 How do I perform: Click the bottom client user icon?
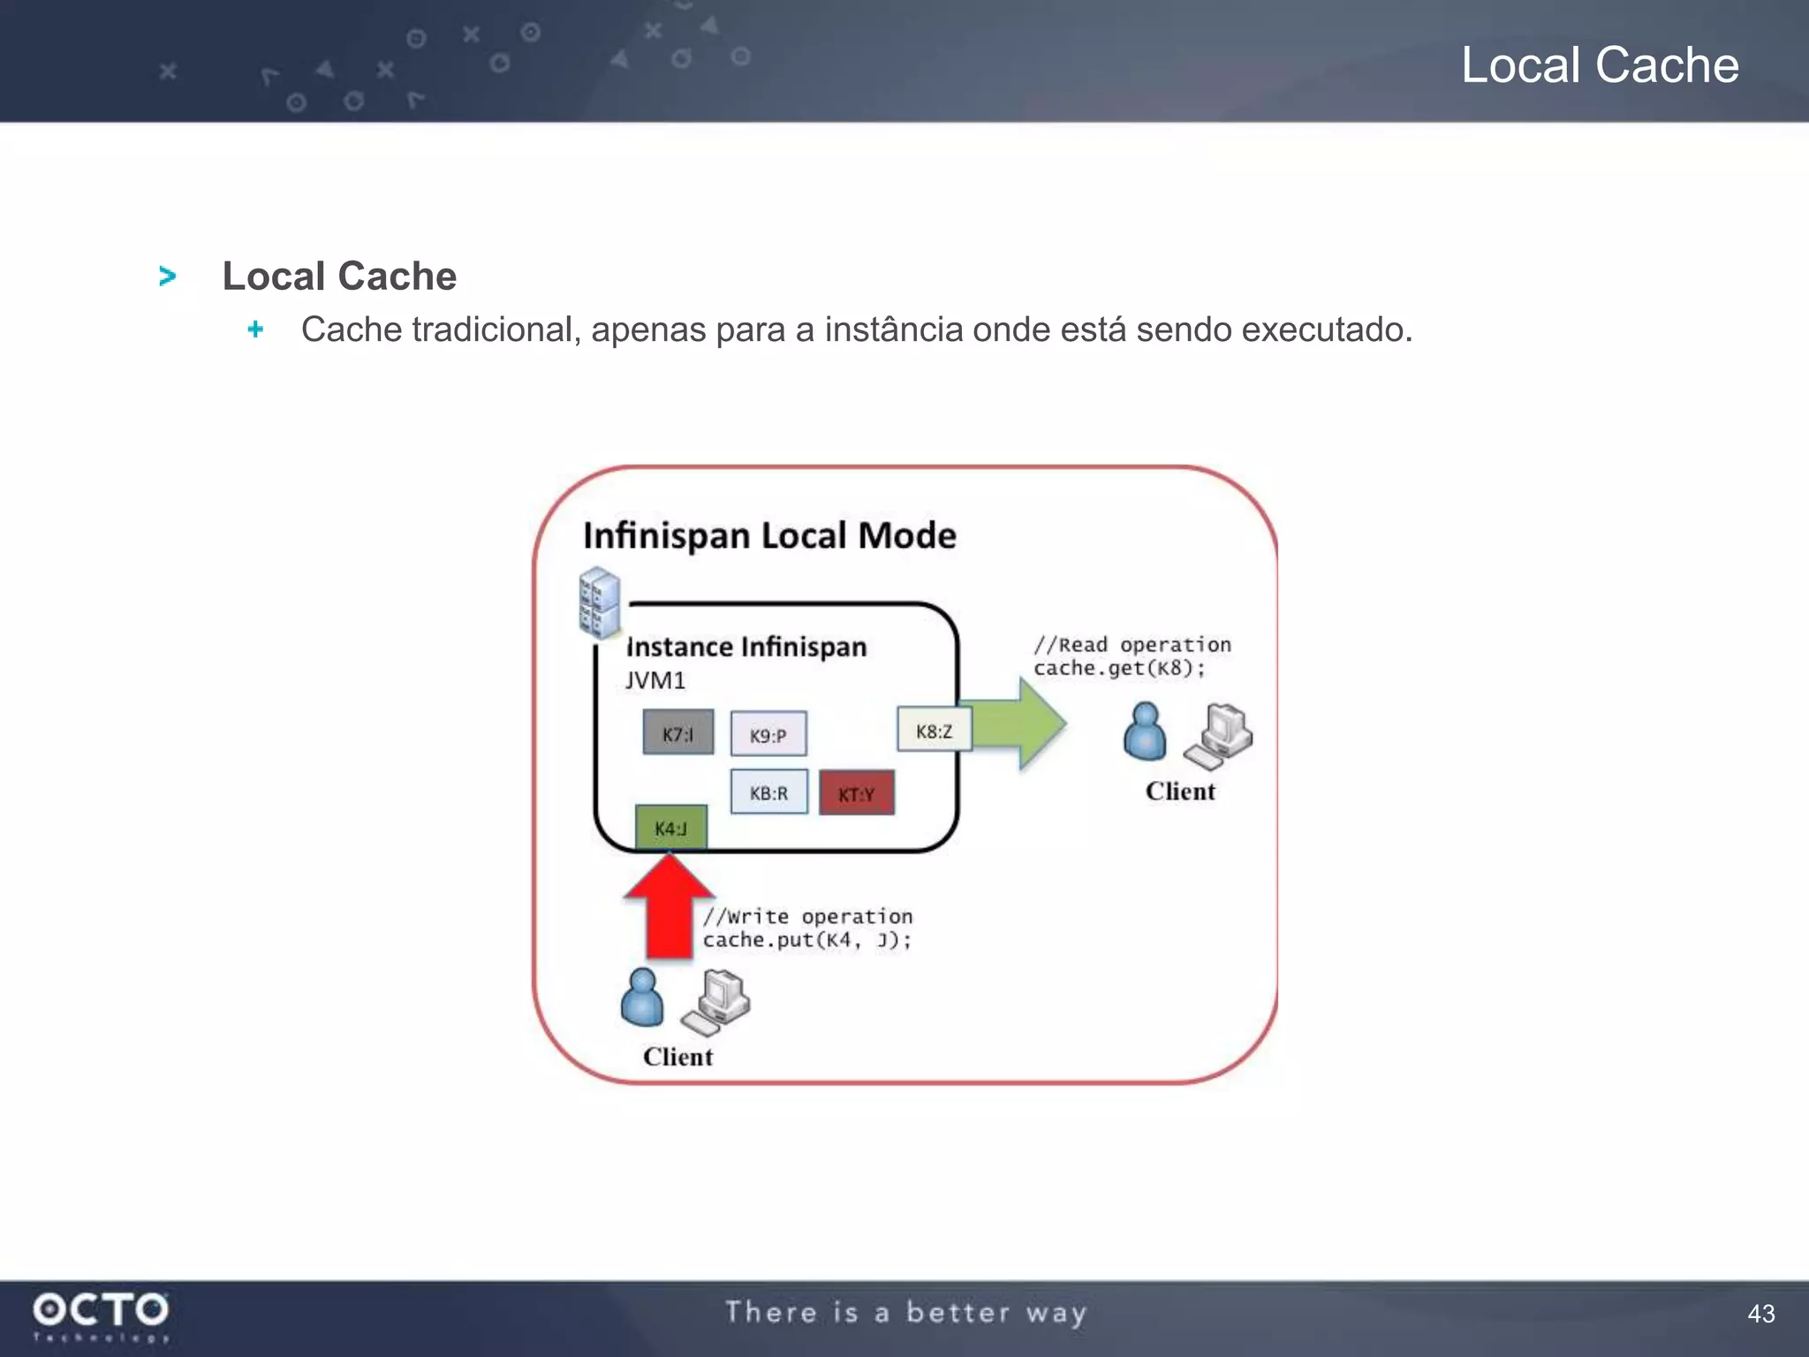point(642,998)
